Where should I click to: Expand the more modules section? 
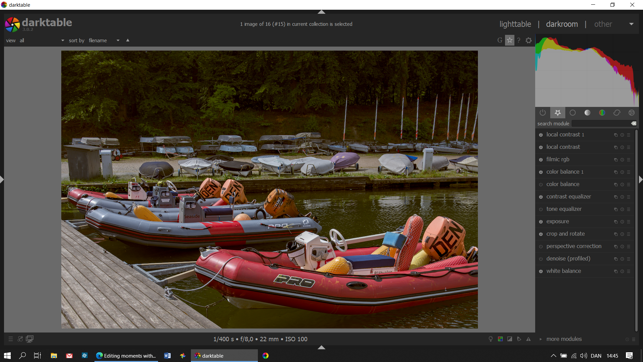564,339
